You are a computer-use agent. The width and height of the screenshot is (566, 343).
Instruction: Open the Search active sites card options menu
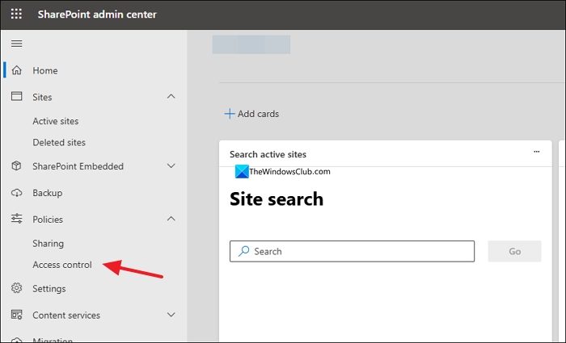(536, 152)
